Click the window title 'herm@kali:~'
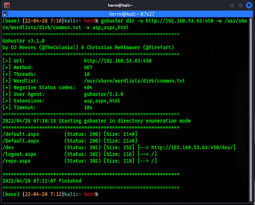 pyautogui.click(x=120, y=5)
